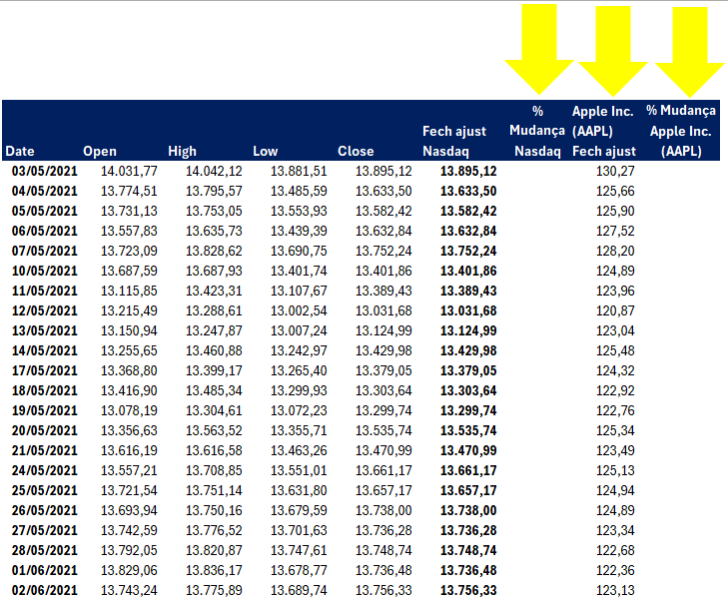Select Open value 13.078,19
728x605 pixels.
click(x=129, y=410)
